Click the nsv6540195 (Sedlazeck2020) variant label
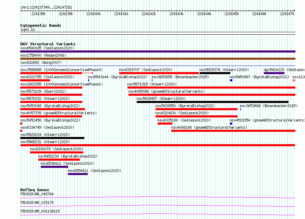Image resolution: width=305 pixels, height=219 pixels. pyautogui.click(x=47, y=48)
